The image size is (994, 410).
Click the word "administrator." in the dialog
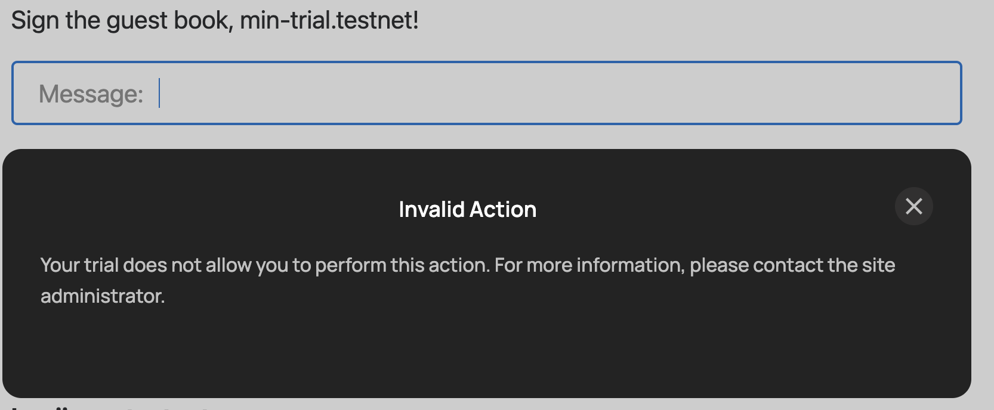tap(103, 296)
